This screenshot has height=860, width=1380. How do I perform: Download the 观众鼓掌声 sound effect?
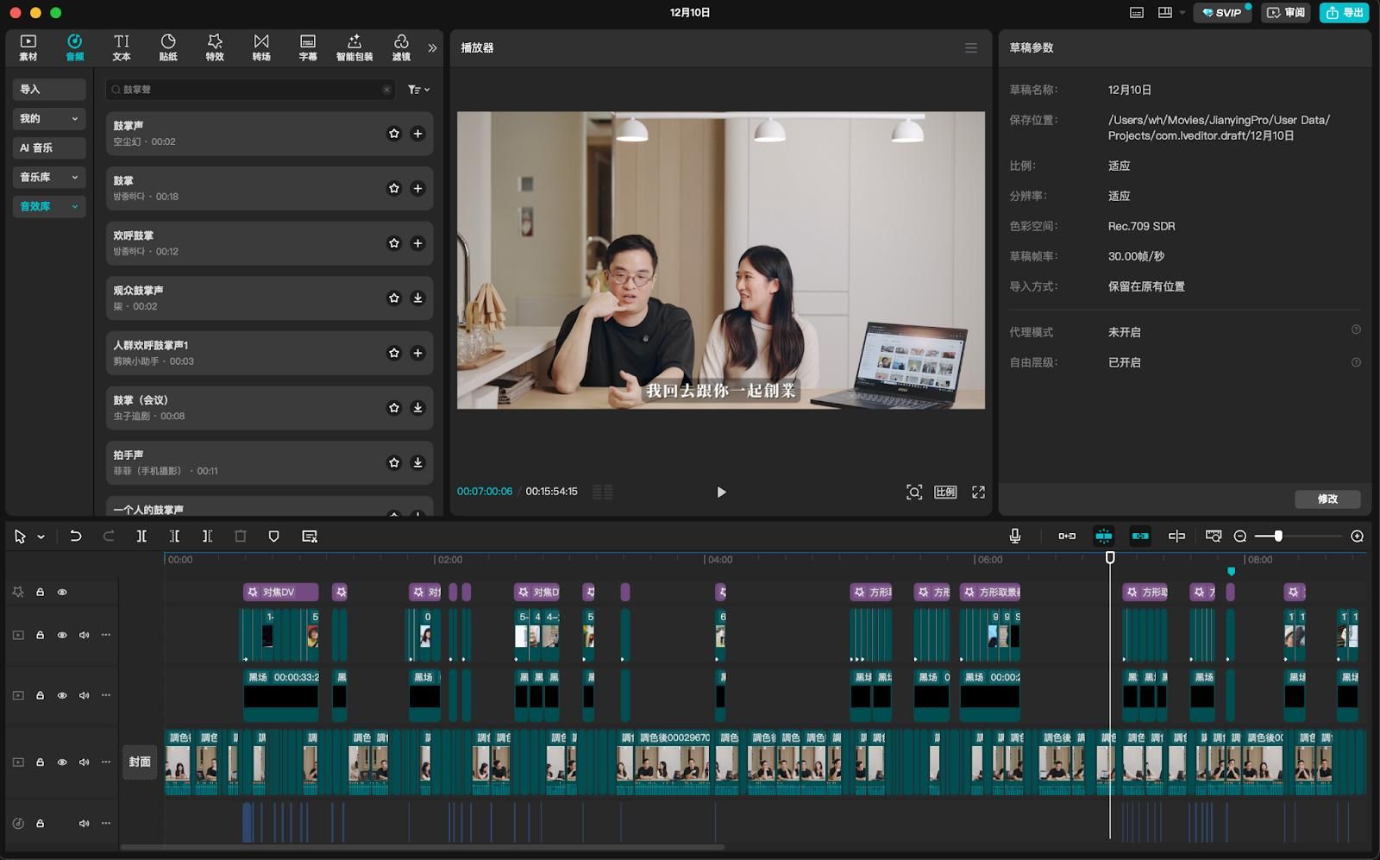[x=417, y=298]
